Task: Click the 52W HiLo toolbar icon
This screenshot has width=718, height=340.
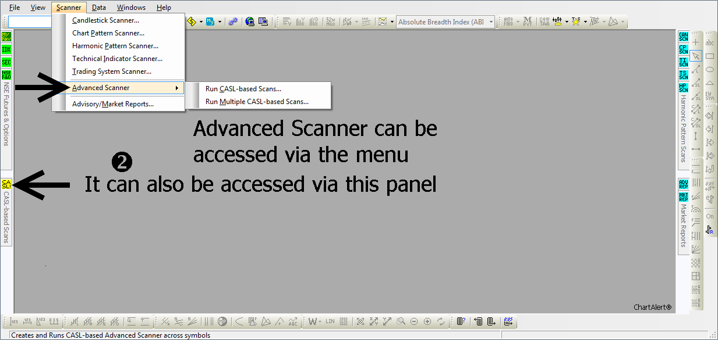Action: coord(331,22)
